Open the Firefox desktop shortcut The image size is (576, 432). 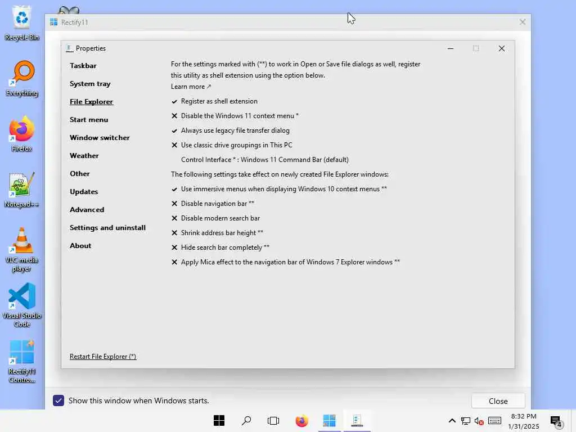[22, 134]
